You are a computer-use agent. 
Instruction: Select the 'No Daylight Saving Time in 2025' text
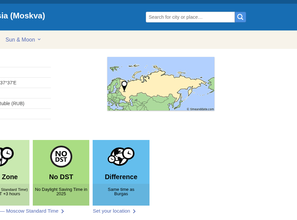[61, 192]
